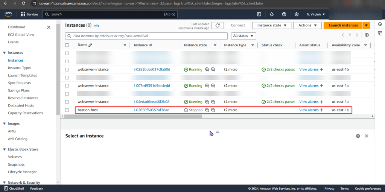This screenshot has width=385, height=192.
Task: Click the Launch instances button
Action: click(x=343, y=25)
